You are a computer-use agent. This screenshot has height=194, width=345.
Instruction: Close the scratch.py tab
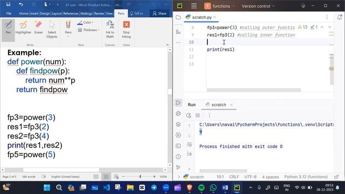(215, 17)
